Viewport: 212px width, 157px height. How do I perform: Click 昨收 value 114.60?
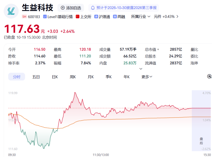pos(39,56)
